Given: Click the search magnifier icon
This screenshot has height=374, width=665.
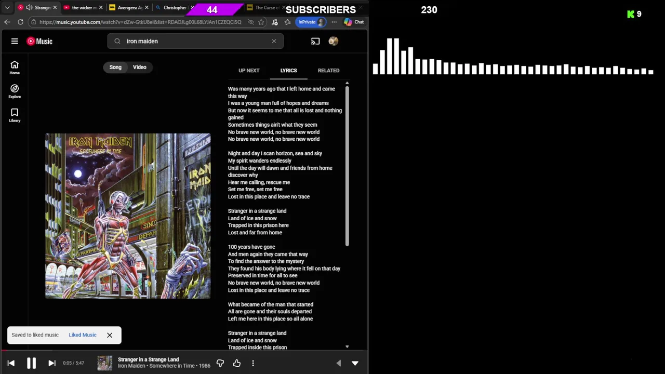Looking at the screenshot, I should (x=117, y=41).
